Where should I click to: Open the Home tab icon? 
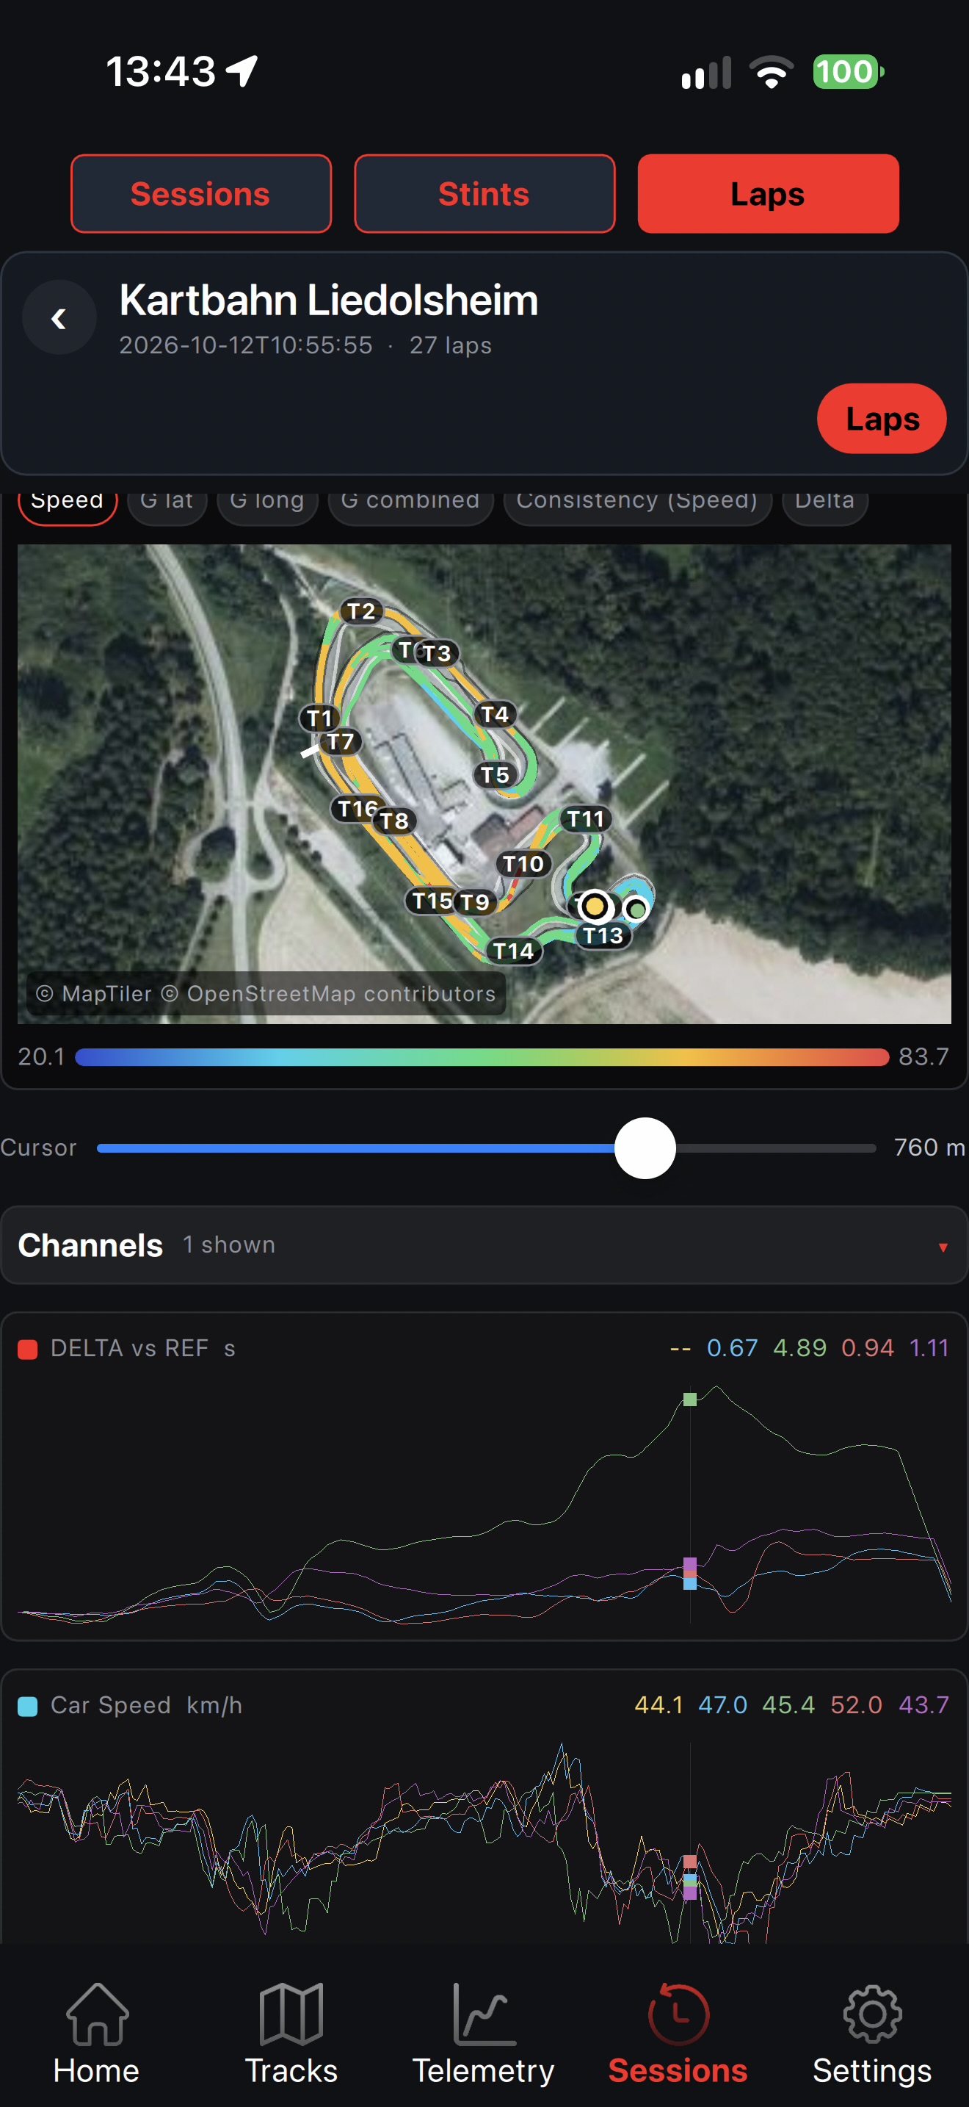(x=96, y=2014)
